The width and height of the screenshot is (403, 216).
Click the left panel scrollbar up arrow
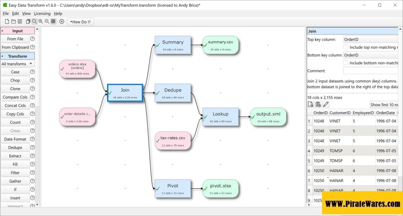pos(37,29)
